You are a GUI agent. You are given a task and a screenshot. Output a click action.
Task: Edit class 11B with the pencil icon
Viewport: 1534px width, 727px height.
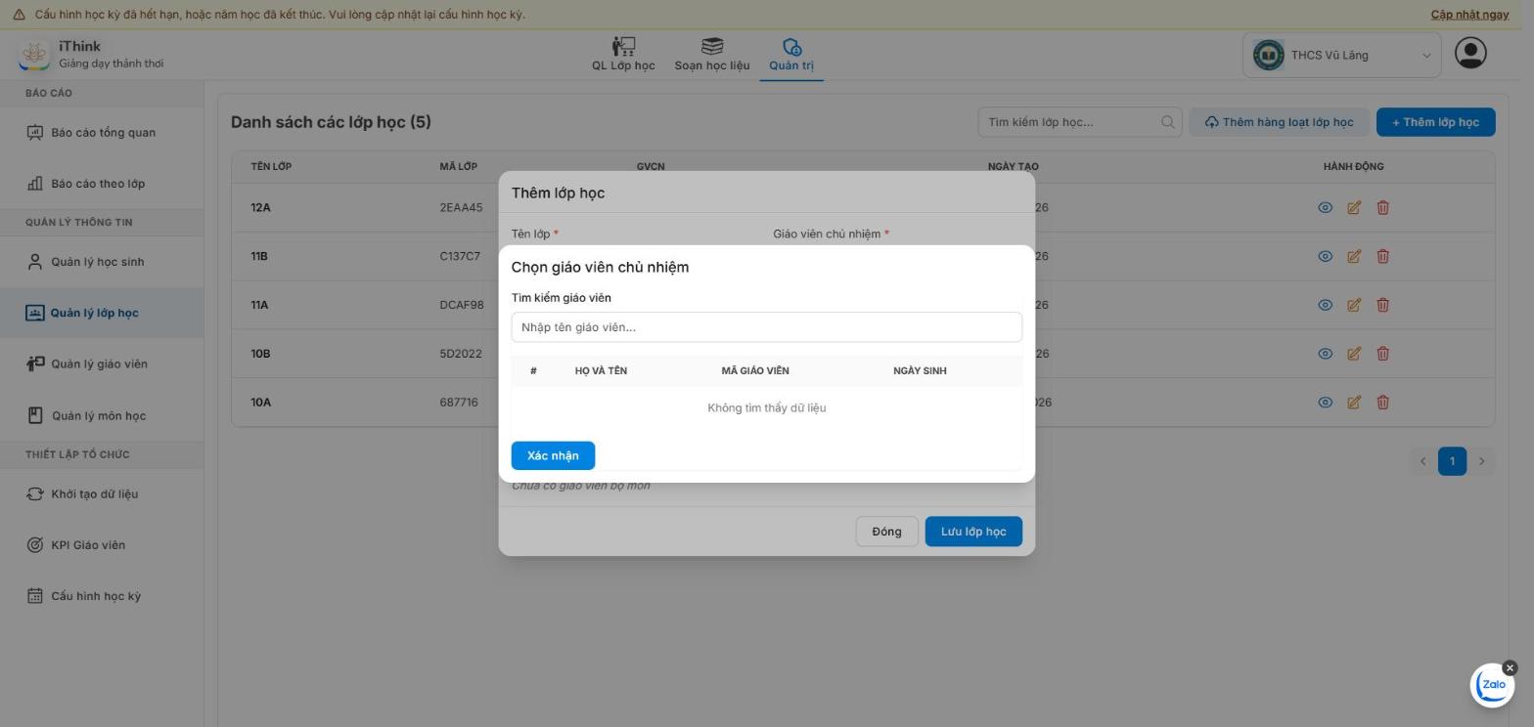[1354, 256]
